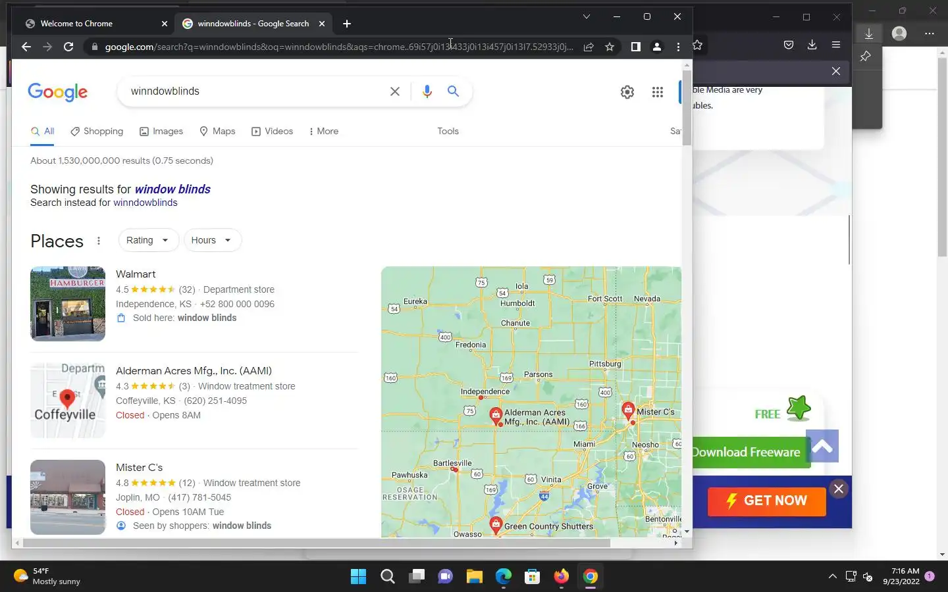Open Google apps grid
Viewport: 948px width, 592px height.
657,92
